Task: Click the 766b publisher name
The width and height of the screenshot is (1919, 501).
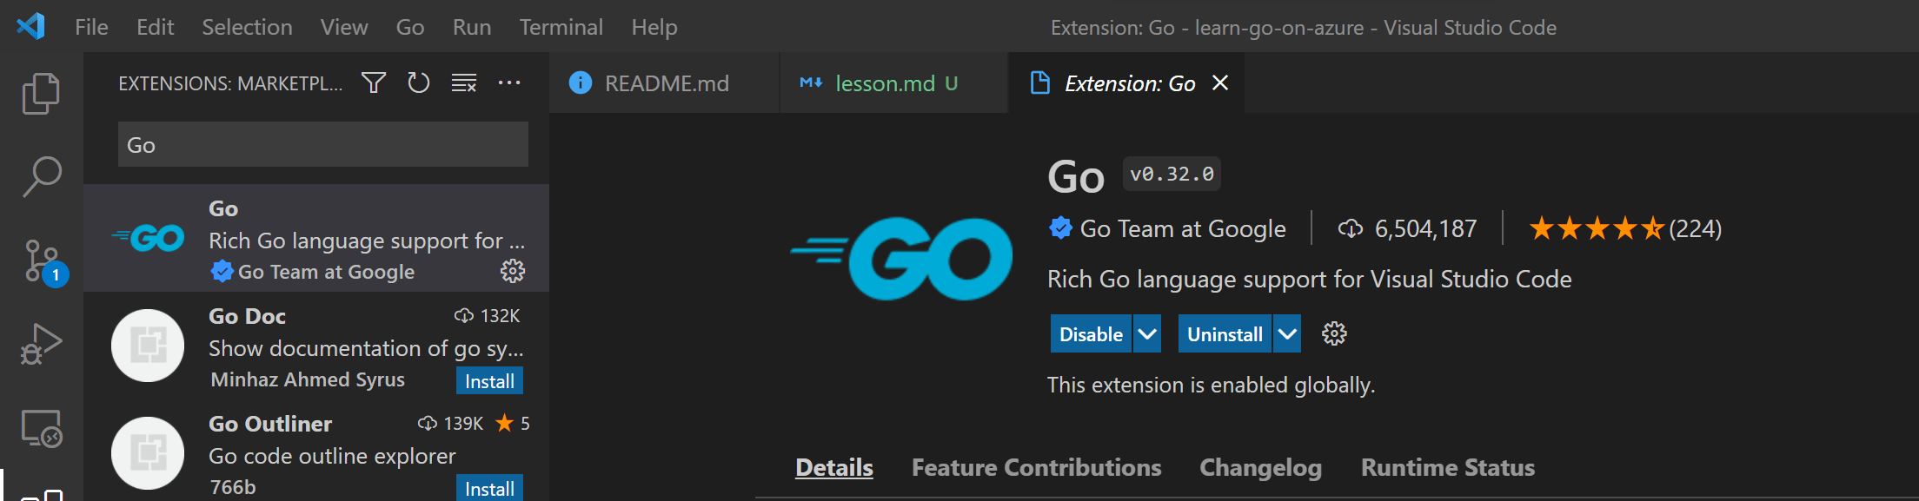Action: pos(233,487)
